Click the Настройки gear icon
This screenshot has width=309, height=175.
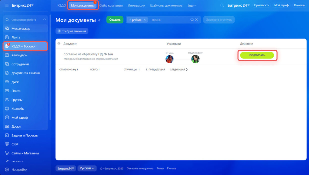pyautogui.click(x=7, y=169)
